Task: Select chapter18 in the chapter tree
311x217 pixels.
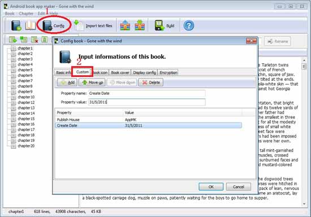Action: point(26,135)
